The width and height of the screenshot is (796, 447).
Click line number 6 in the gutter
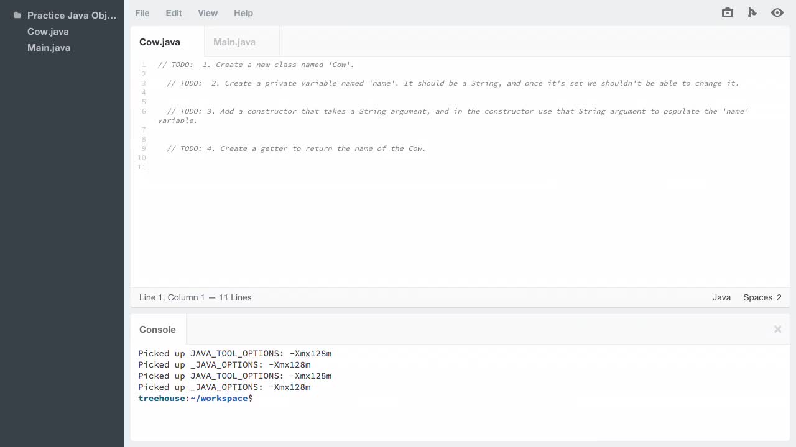(x=144, y=111)
